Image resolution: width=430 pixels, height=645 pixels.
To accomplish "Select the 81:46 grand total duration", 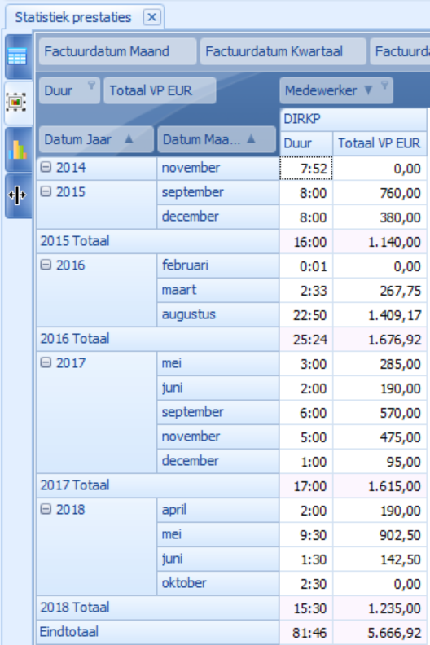I will point(306,632).
